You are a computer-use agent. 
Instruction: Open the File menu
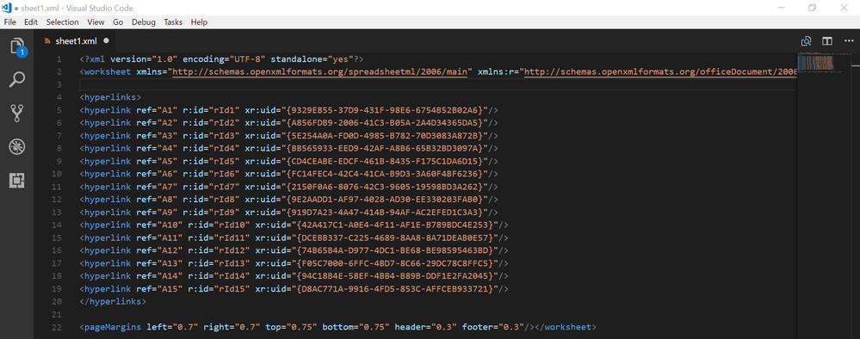click(10, 22)
